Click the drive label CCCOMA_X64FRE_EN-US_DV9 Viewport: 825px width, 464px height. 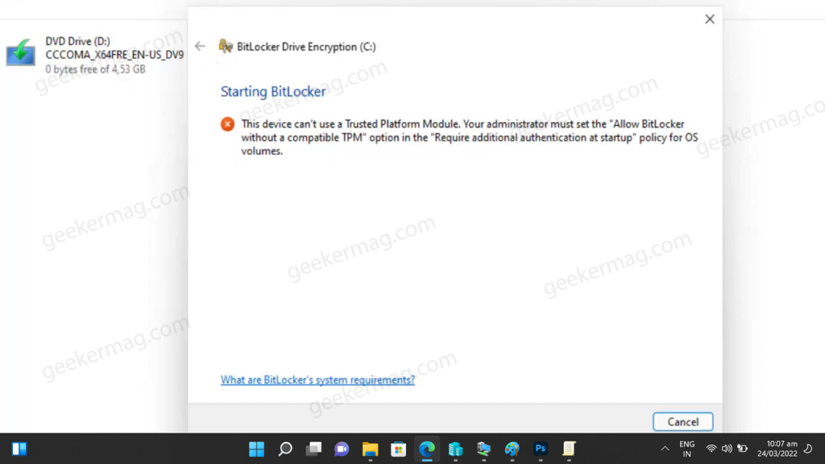[x=114, y=55]
